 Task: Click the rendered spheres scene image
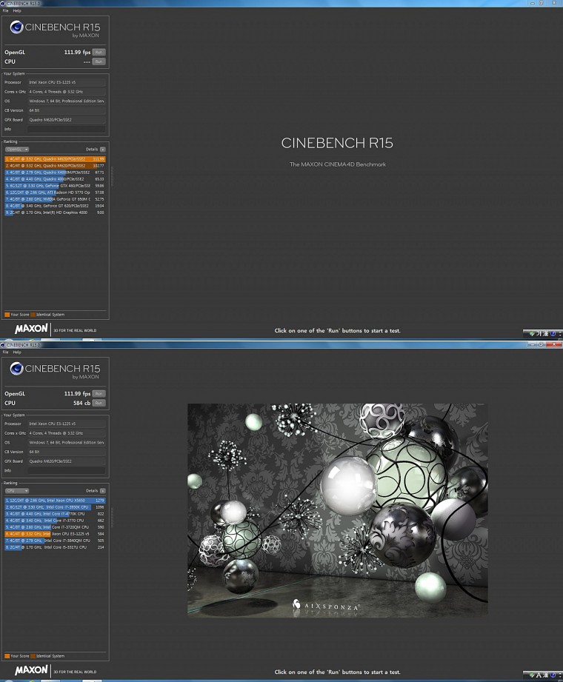(338, 510)
